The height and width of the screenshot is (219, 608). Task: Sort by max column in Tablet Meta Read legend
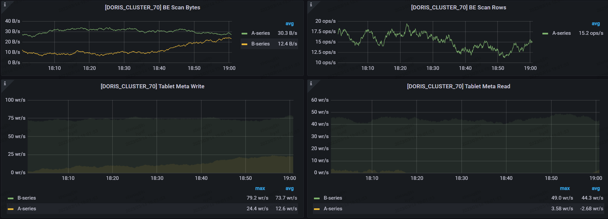tap(565, 188)
